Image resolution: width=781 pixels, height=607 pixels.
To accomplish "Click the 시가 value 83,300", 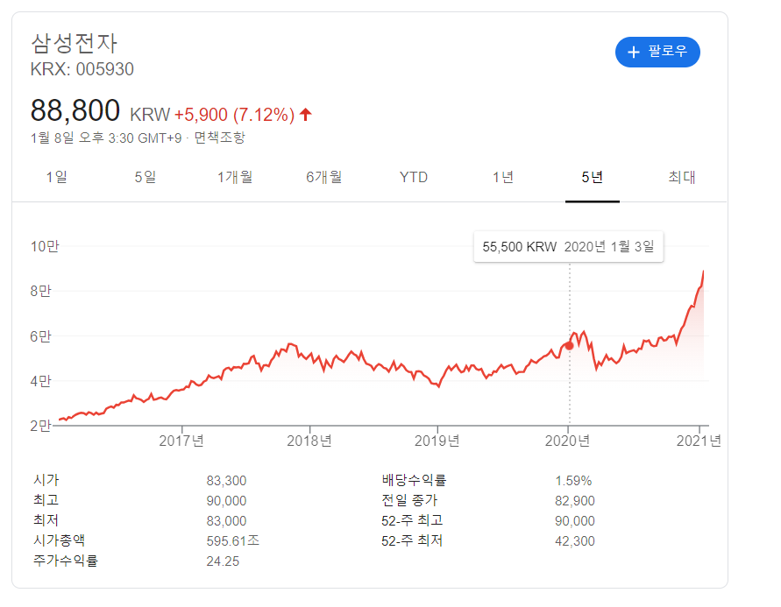I will pyautogui.click(x=227, y=481).
